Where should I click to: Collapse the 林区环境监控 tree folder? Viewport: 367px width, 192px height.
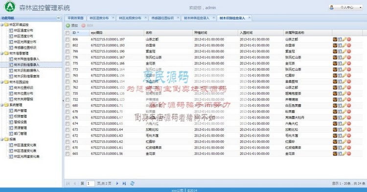tap(2, 25)
